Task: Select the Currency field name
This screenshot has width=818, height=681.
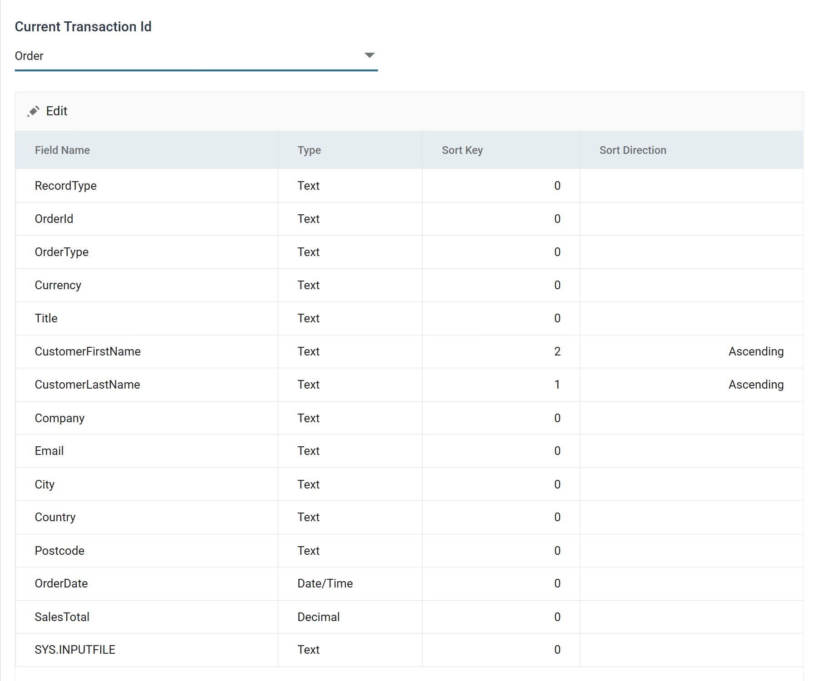Action: pyautogui.click(x=58, y=285)
